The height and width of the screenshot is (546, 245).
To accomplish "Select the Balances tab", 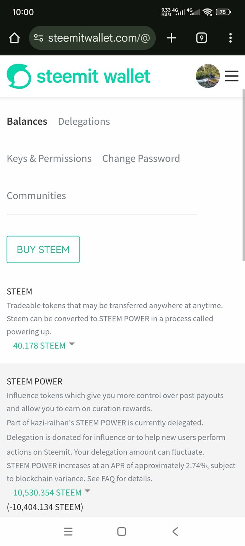I will (x=27, y=122).
